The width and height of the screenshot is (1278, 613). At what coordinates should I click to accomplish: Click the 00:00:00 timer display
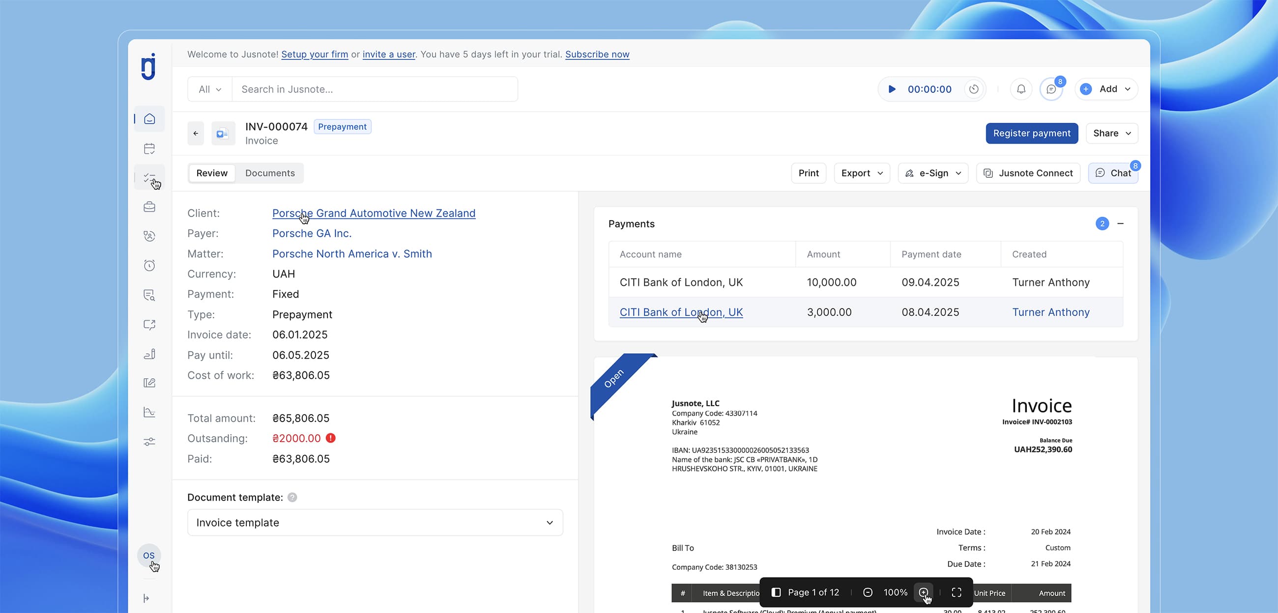[x=929, y=89]
